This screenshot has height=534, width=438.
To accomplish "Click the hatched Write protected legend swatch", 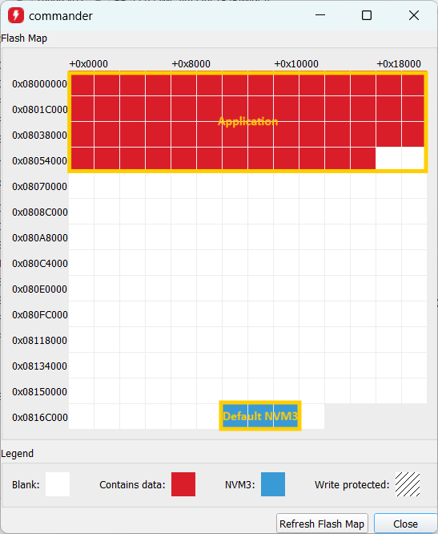I will click(x=408, y=484).
